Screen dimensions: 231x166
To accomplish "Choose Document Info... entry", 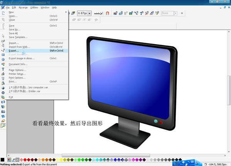I will click(x=37, y=64).
